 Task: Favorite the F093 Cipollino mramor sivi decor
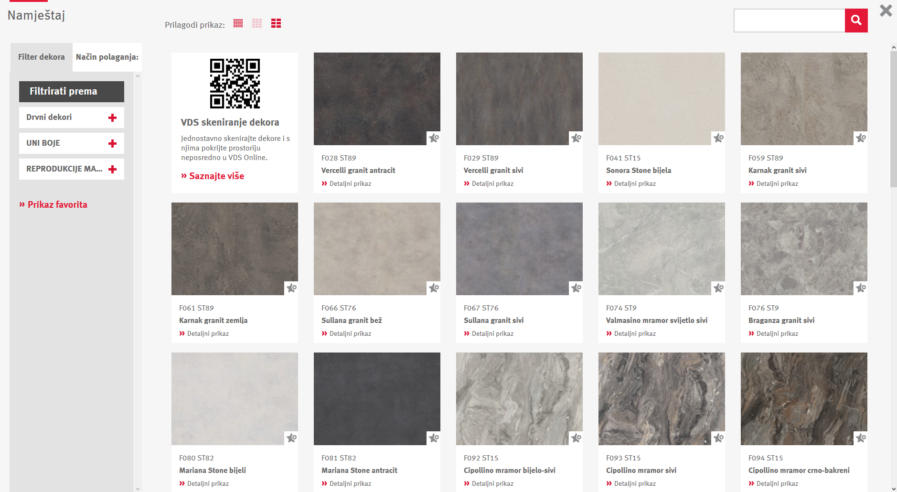click(x=718, y=438)
